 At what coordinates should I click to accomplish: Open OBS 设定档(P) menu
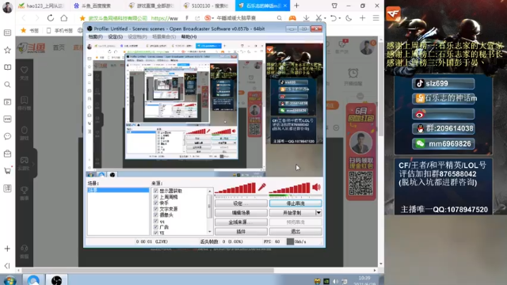pos(137,37)
